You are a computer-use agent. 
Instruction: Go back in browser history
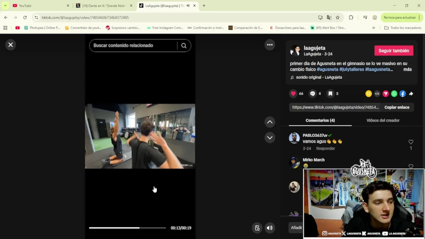click(x=6, y=18)
